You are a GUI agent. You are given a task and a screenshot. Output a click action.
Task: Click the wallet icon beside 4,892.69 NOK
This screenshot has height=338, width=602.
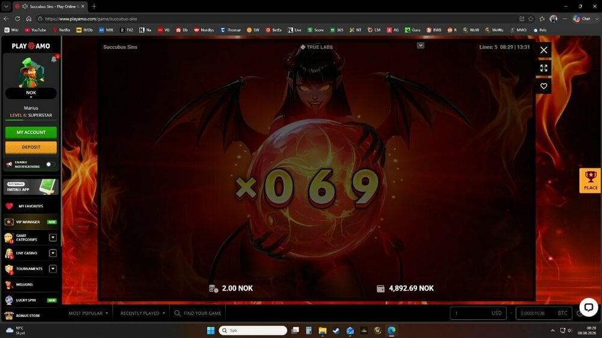point(380,289)
